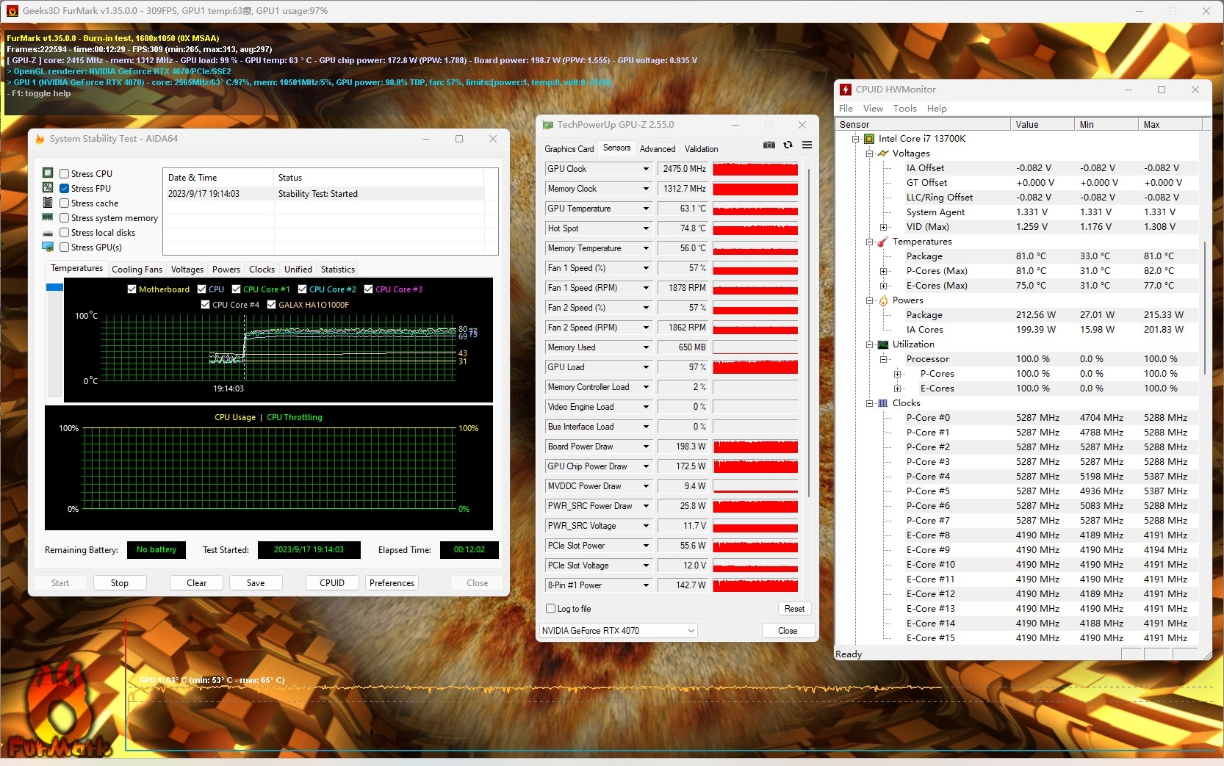Click the Fan 1 Speed (RPM) value field
Image resolution: width=1224 pixels, height=766 pixels.
tap(683, 288)
